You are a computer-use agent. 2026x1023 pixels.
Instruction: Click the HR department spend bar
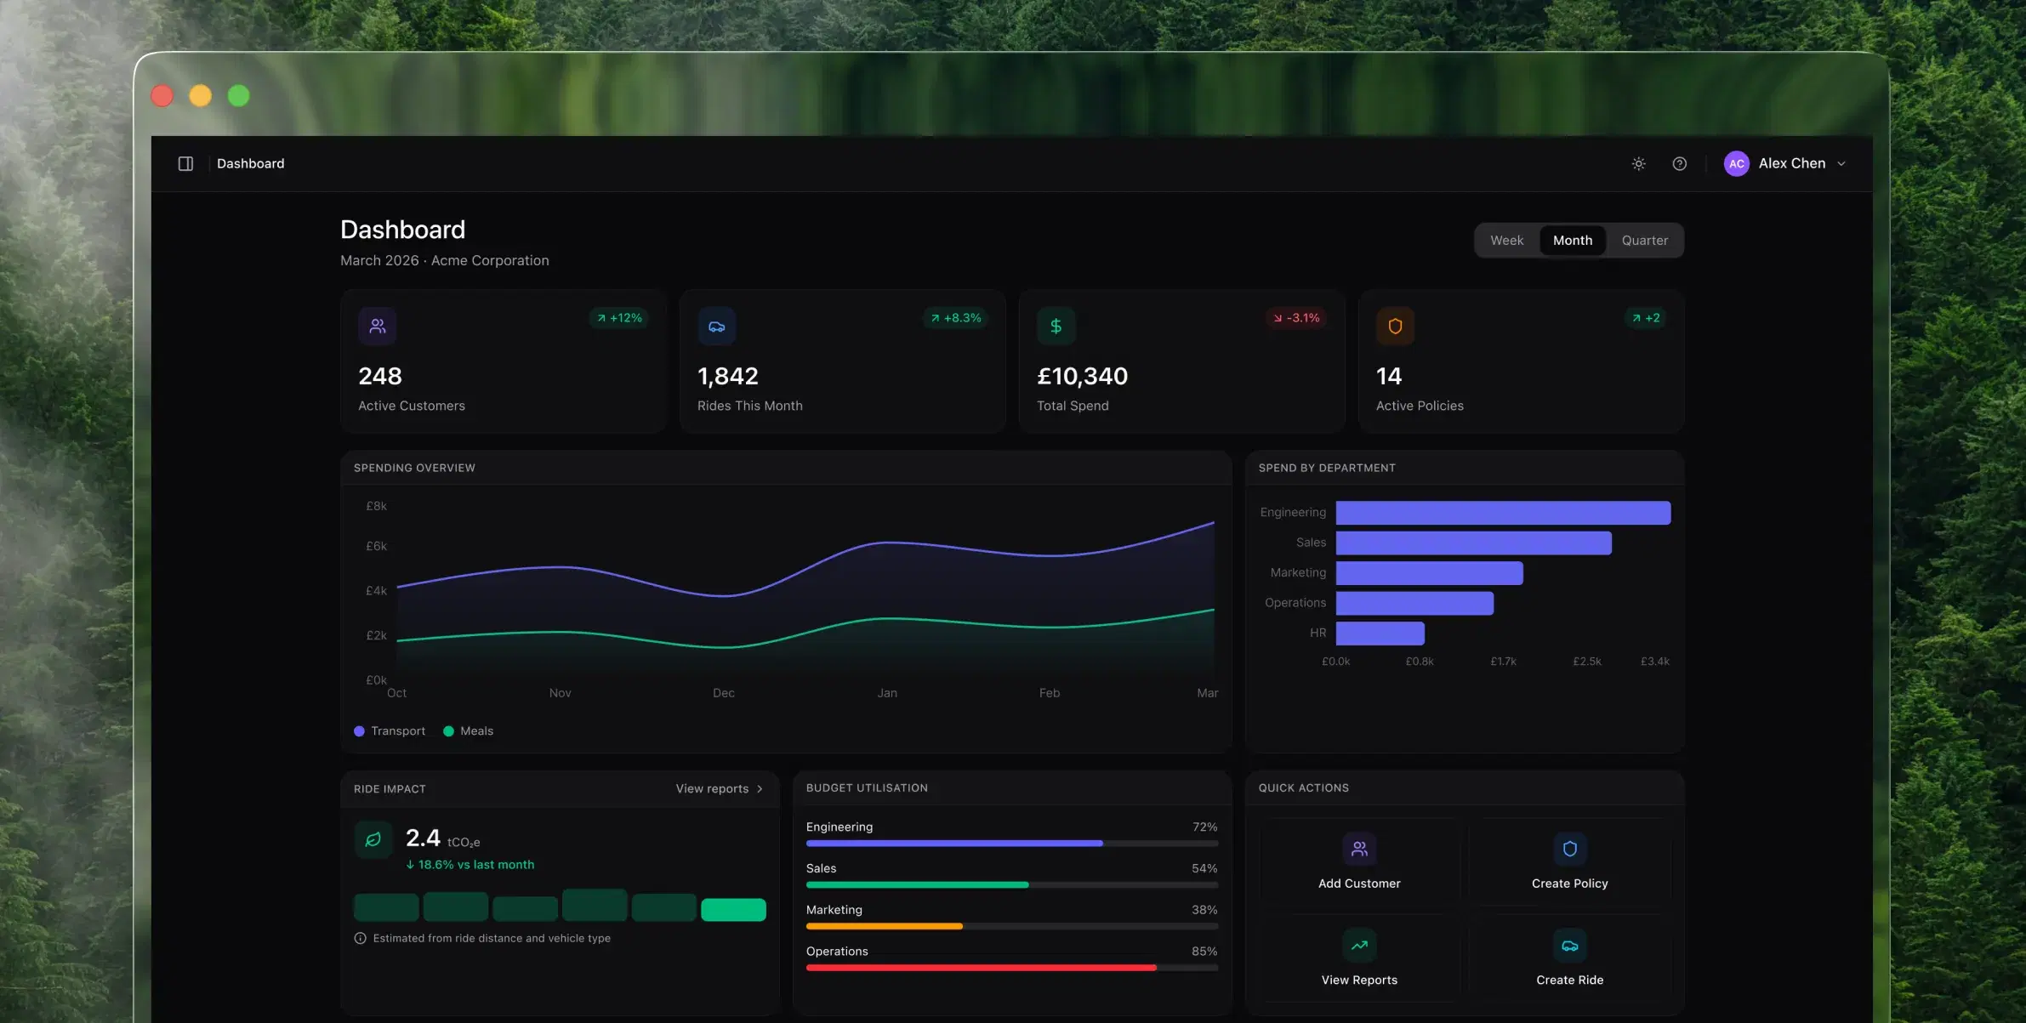click(1380, 634)
